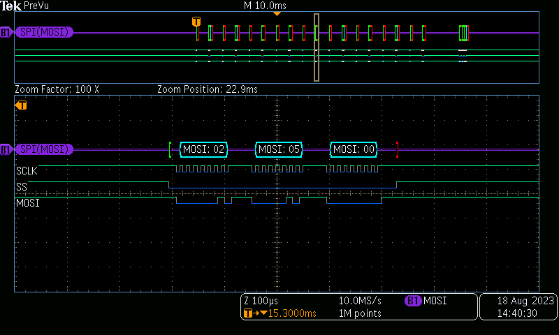Image resolution: width=559 pixels, height=335 pixels.
Task: Select the SPI(MOSI) label in overview
Action: tap(44, 32)
